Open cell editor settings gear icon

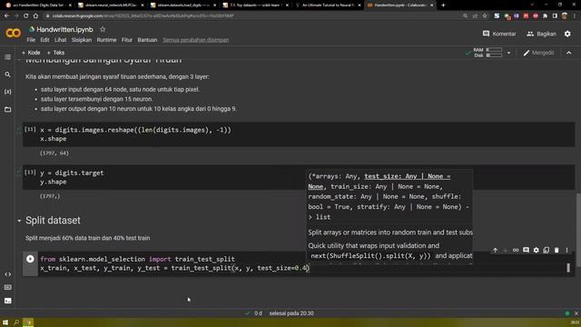[537, 251]
